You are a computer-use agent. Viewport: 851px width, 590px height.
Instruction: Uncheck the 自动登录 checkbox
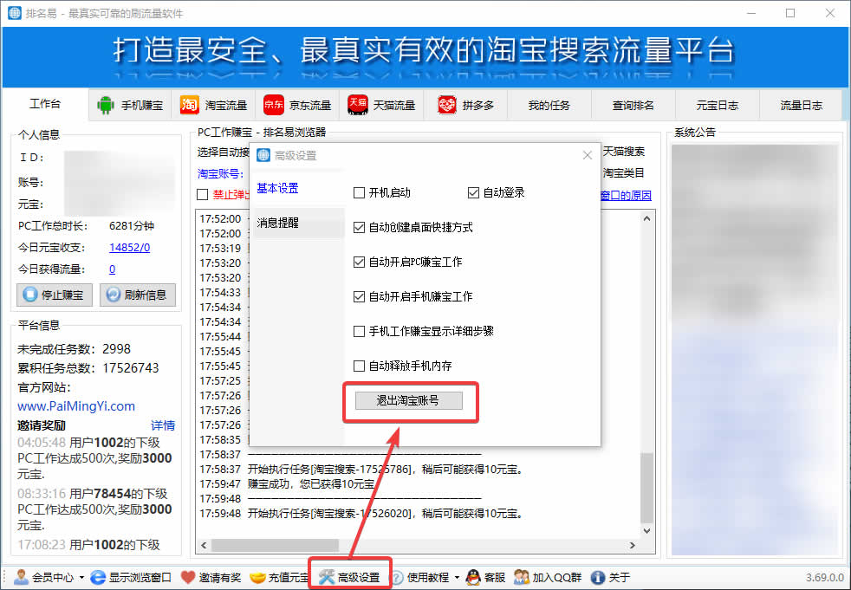point(473,192)
